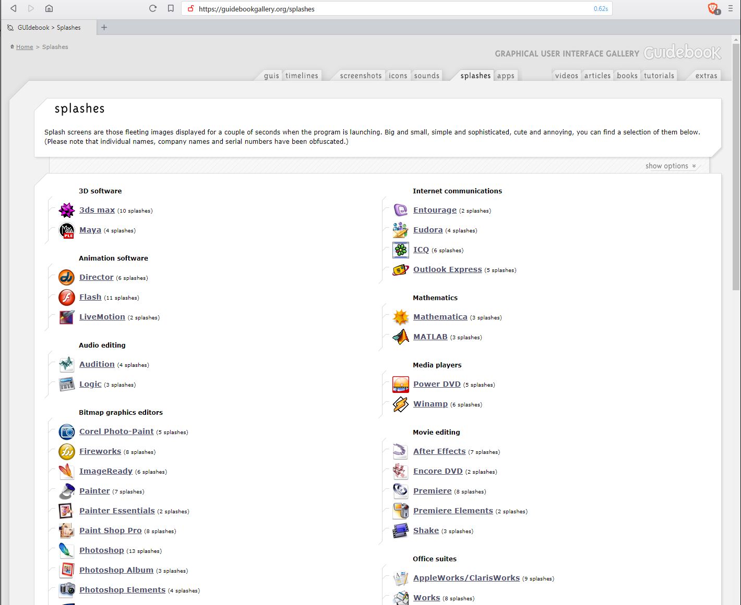Viewport: 741px width, 605px height.
Task: Click the MATLAB icon
Action: click(401, 337)
